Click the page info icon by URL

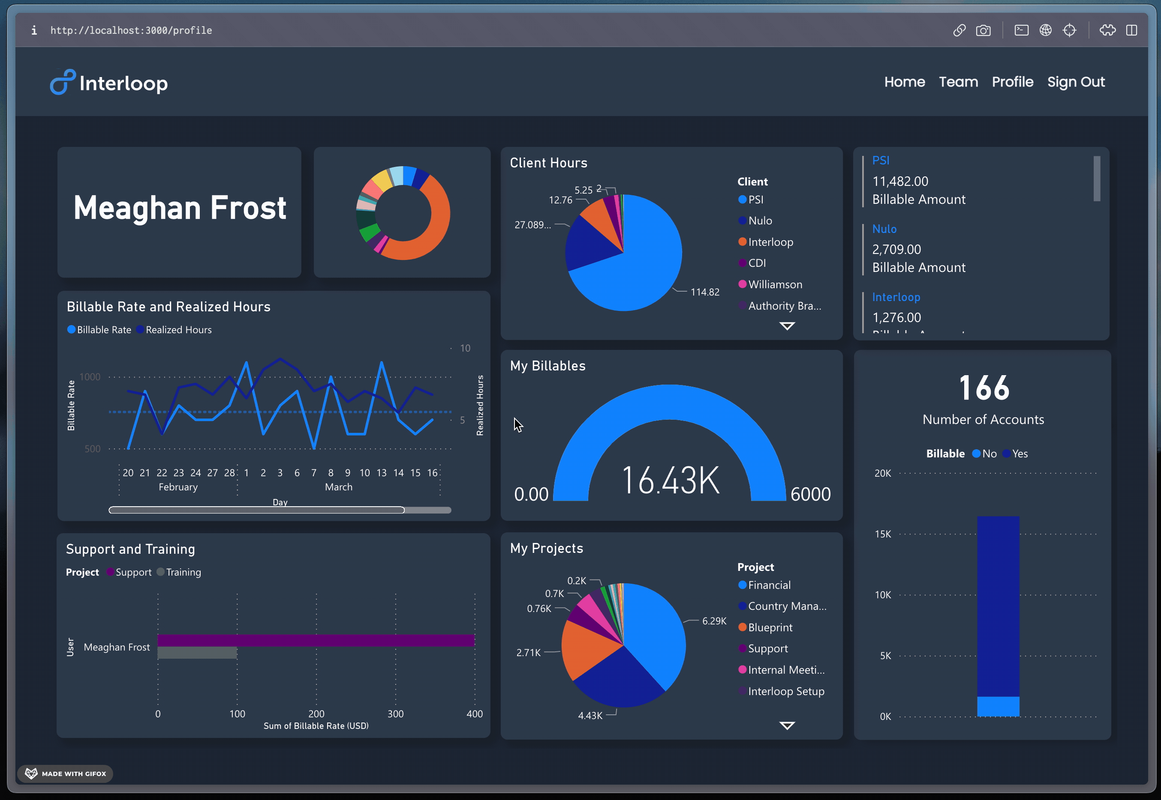coord(33,30)
